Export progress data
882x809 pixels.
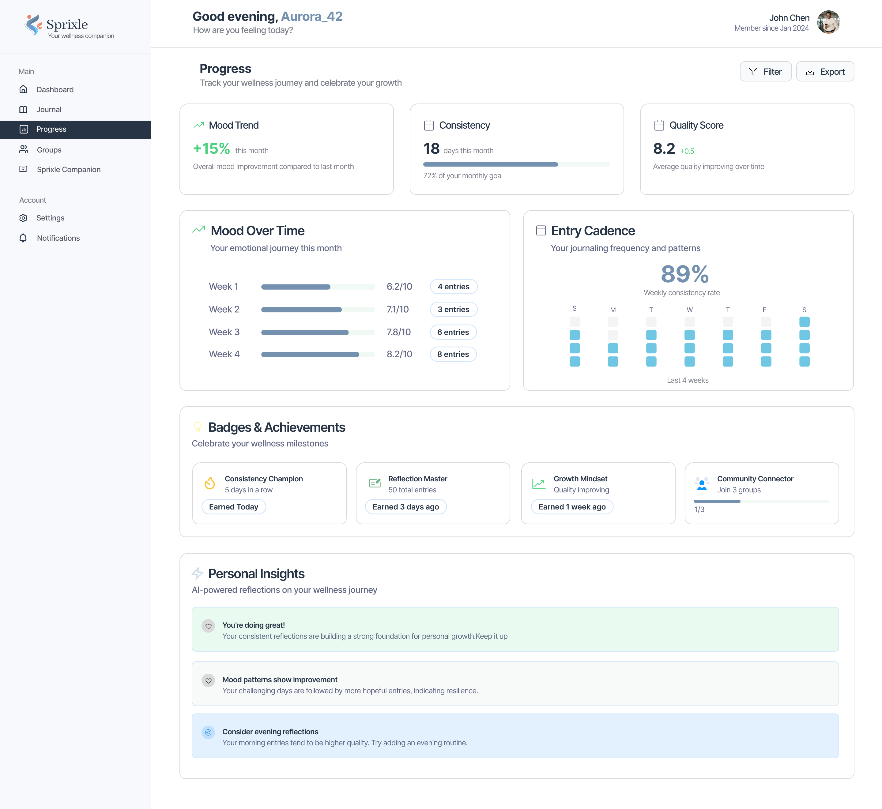[825, 72]
